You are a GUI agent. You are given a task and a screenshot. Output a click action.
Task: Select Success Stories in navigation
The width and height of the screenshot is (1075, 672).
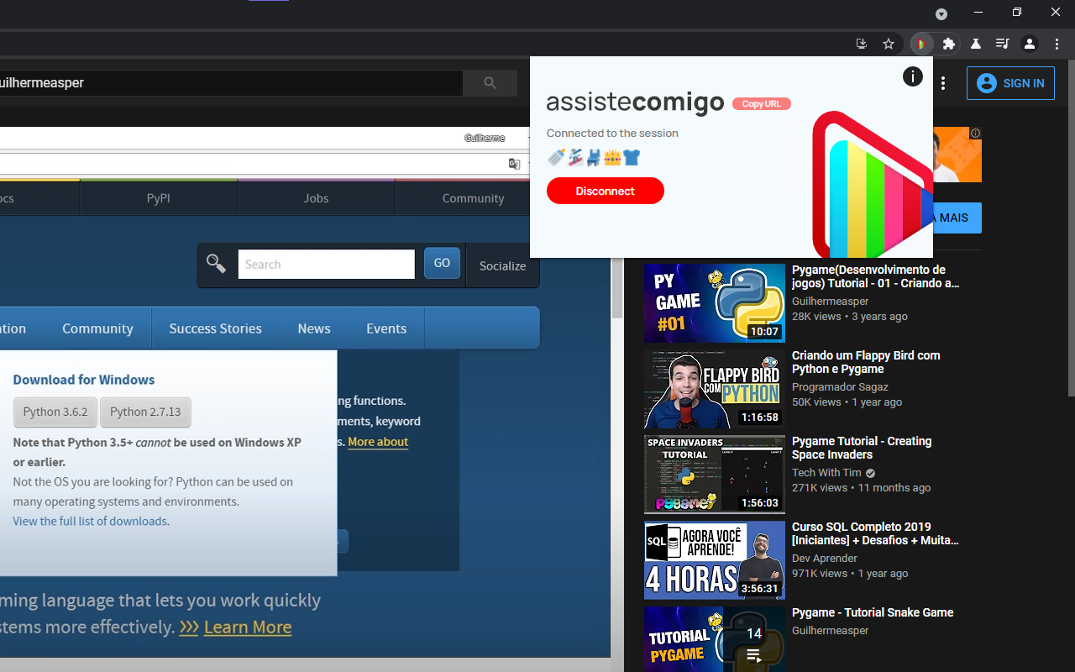click(x=215, y=328)
